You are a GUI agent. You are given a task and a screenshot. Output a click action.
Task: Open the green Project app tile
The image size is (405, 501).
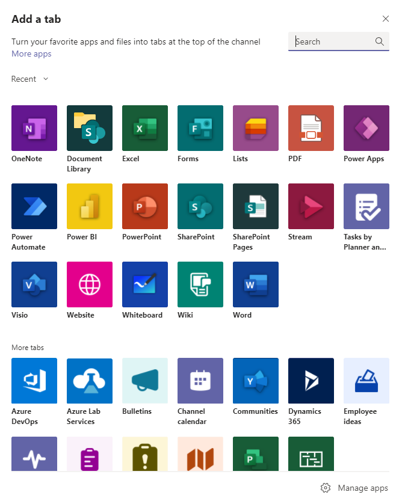coord(256,453)
